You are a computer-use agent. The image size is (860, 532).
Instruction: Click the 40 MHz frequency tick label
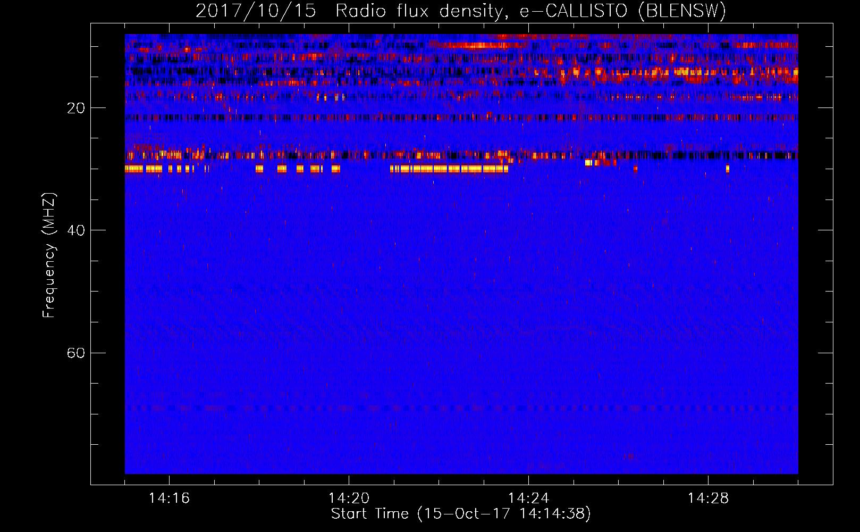[x=75, y=230]
